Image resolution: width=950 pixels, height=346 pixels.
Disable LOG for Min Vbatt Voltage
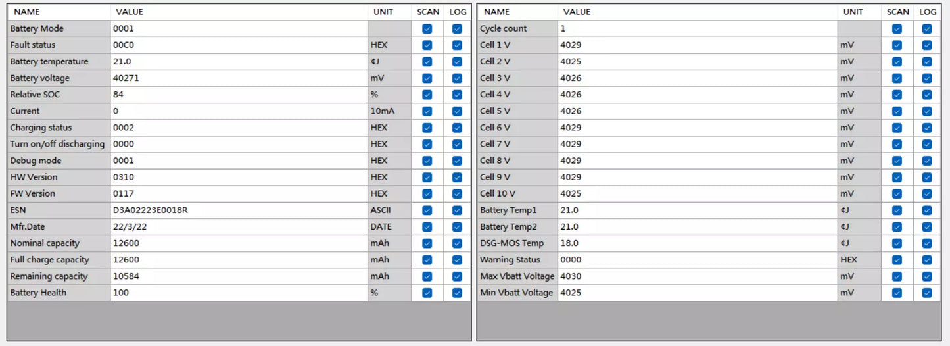pos(927,293)
